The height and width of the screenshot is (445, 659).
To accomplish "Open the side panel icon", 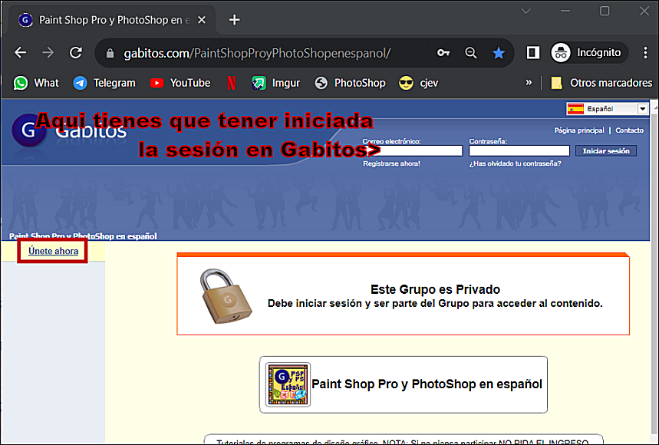I will point(533,52).
